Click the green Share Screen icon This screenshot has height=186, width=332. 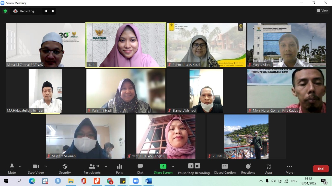pyautogui.click(x=163, y=166)
